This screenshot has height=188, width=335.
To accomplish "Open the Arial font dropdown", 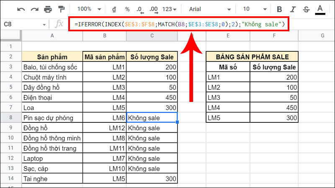I will pos(210,9).
